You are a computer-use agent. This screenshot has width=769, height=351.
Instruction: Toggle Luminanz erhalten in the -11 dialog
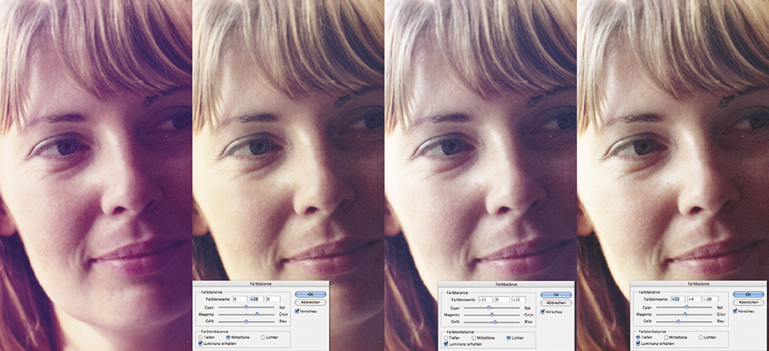click(446, 344)
